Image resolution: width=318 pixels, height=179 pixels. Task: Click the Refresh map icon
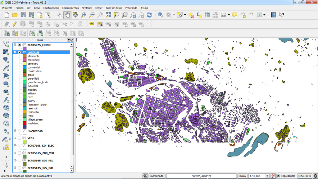tap(149, 15)
